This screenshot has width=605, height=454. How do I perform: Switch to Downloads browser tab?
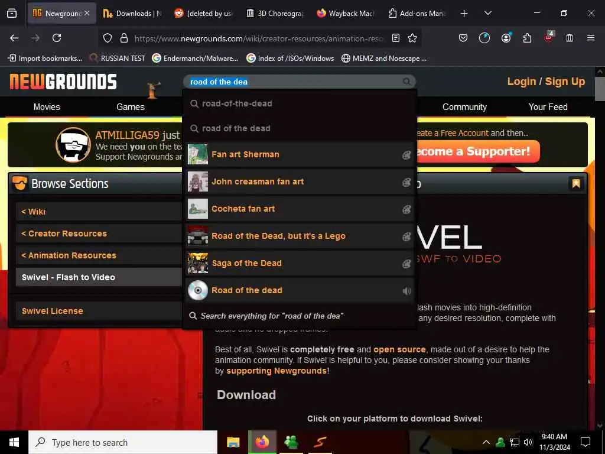coord(133,14)
